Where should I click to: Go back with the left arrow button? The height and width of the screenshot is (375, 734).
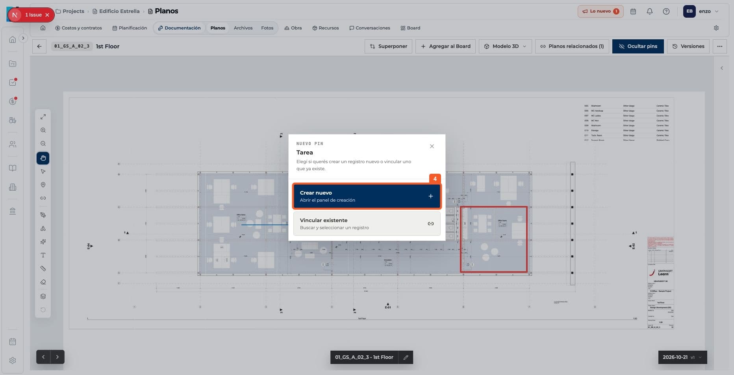(39, 46)
